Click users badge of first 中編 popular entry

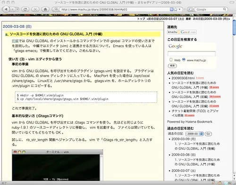[x=214, y=87]
